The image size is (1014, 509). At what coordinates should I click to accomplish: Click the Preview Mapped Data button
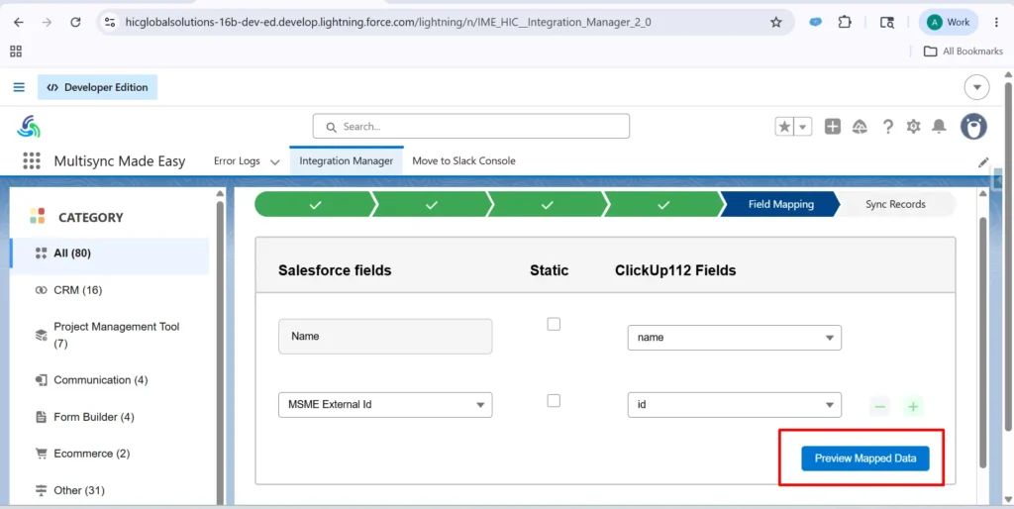pos(865,458)
